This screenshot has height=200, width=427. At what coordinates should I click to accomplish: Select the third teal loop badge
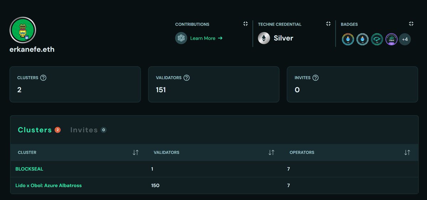(377, 39)
